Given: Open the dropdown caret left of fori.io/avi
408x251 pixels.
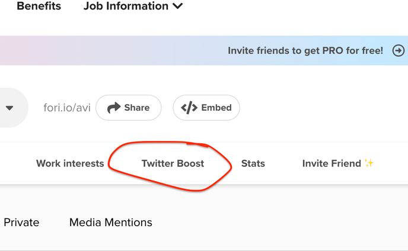Looking at the screenshot, I should pyautogui.click(x=9, y=108).
